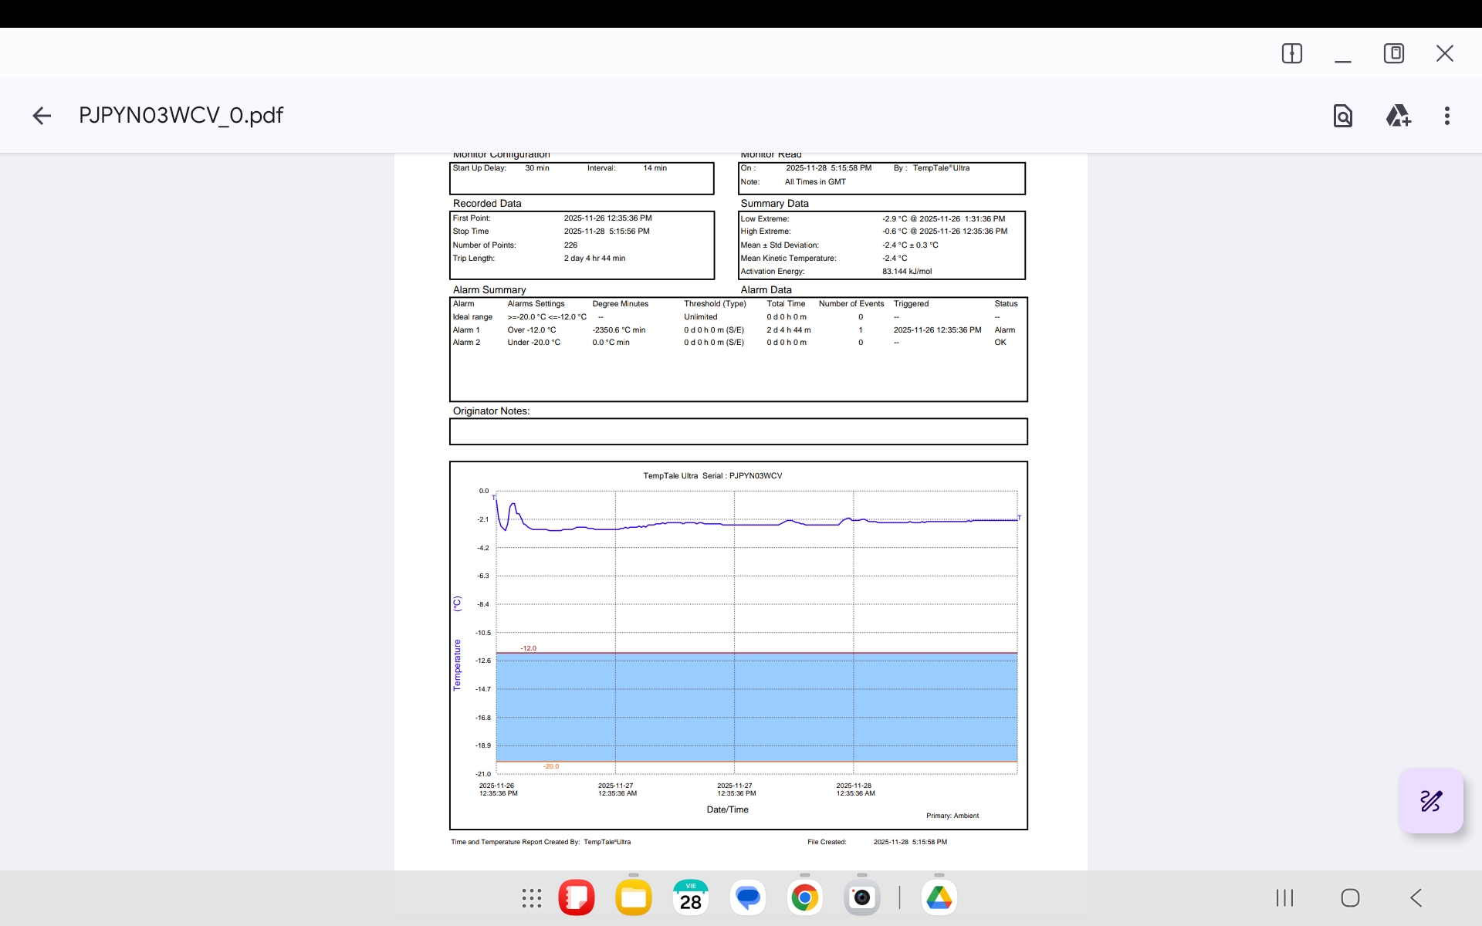Toggle the maximize window button
The height and width of the screenshot is (926, 1482).
click(x=1393, y=53)
